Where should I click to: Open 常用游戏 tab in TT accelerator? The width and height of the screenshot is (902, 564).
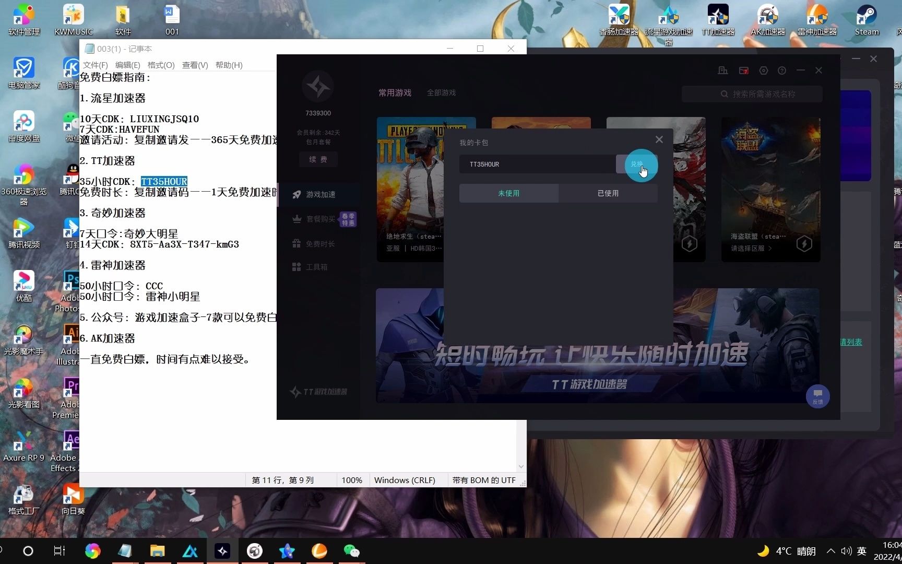pos(395,93)
